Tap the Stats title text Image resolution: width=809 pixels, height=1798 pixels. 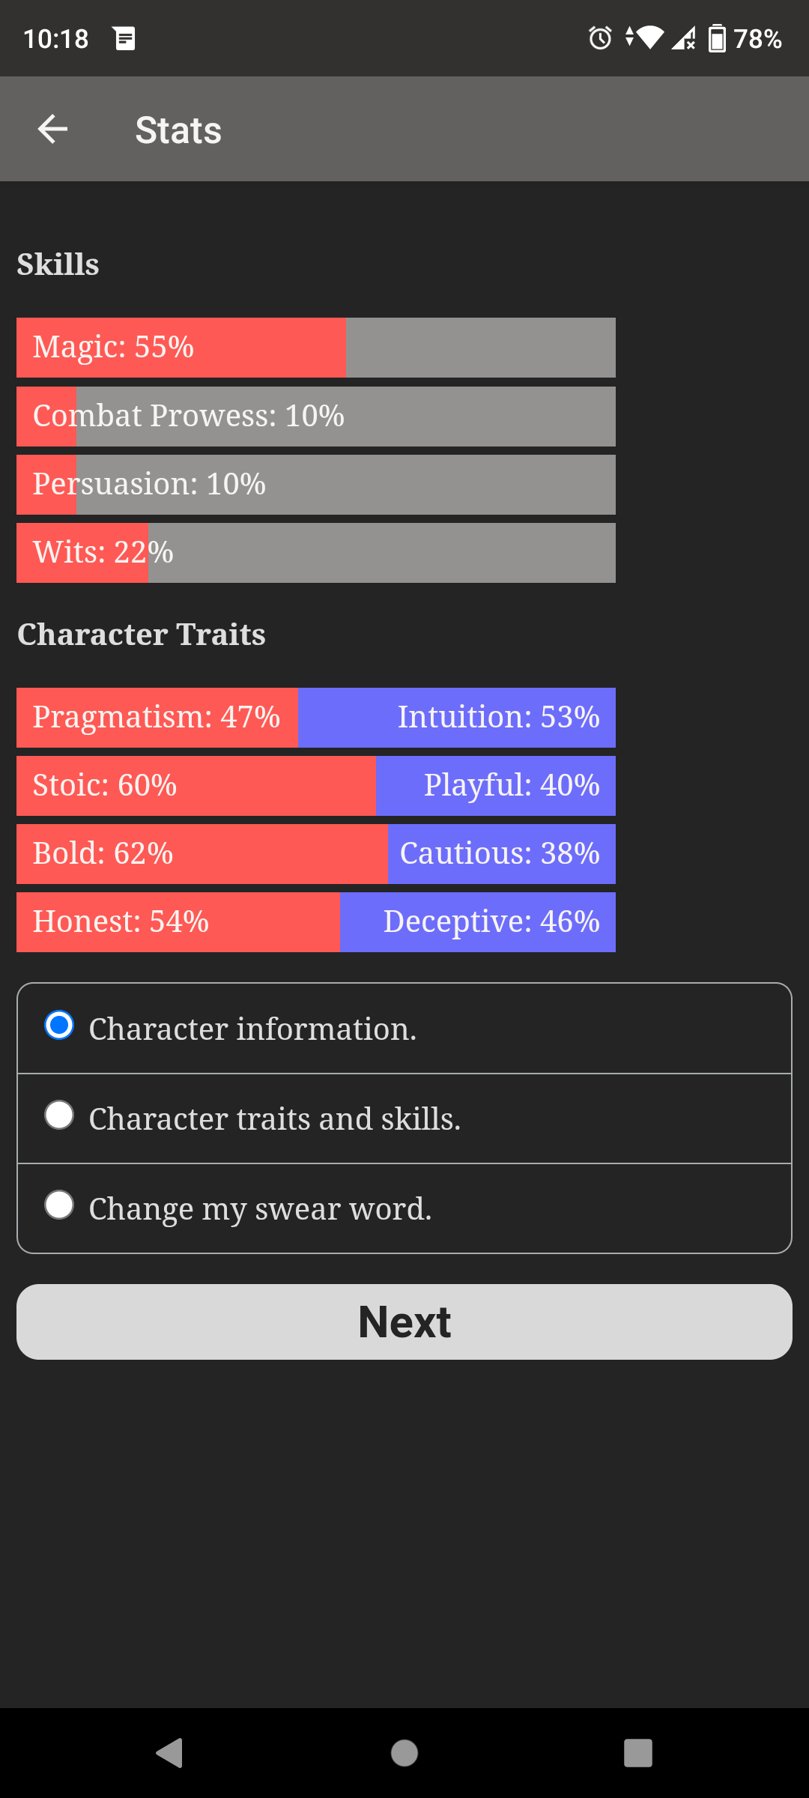click(178, 130)
